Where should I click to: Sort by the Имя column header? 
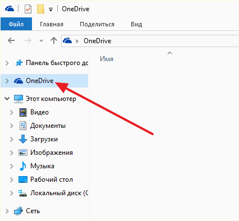(x=107, y=59)
